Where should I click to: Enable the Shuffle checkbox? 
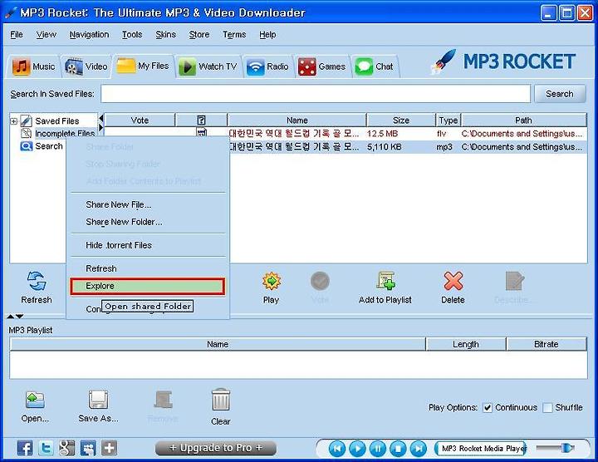click(547, 408)
